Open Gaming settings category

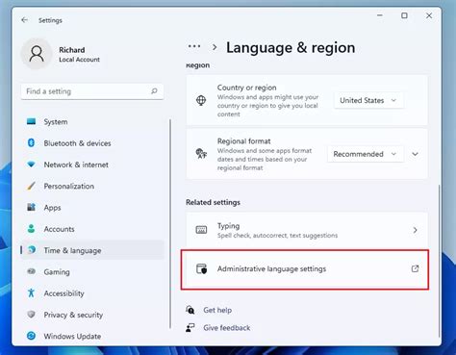(92, 272)
